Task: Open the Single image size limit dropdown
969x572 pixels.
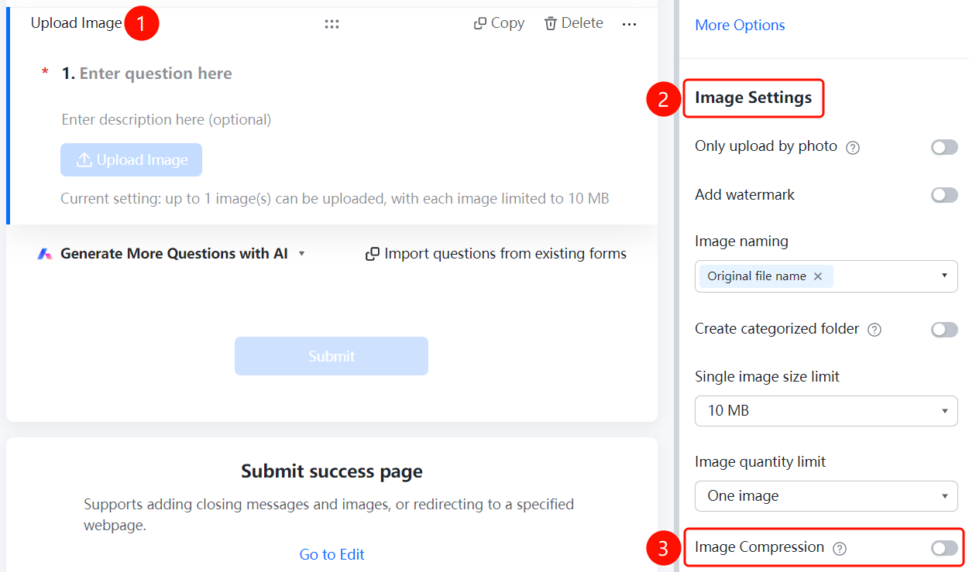Action: coord(826,411)
